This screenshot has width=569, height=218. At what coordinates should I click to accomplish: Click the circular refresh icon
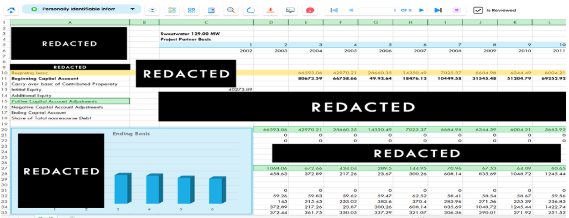tap(251, 10)
